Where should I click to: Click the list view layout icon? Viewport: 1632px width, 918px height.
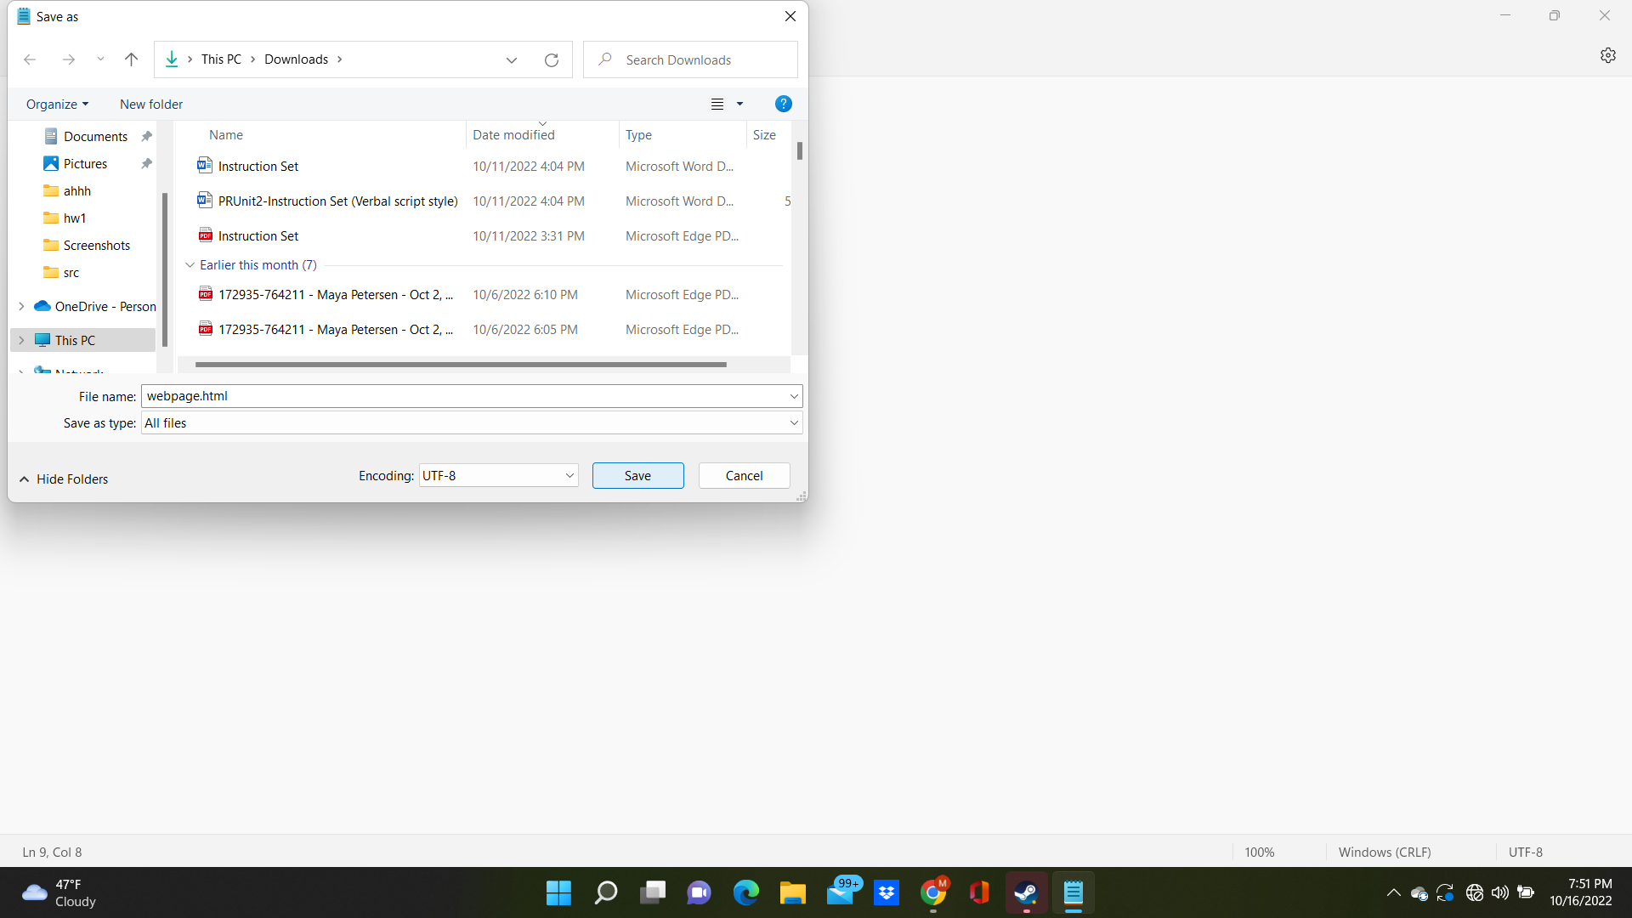[717, 104]
